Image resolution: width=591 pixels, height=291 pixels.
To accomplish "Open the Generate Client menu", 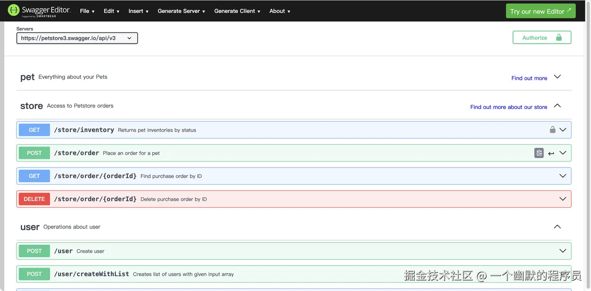I will pyautogui.click(x=237, y=11).
